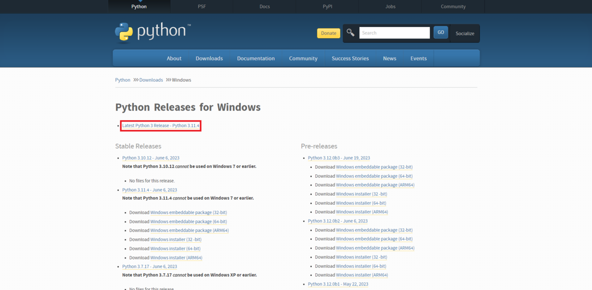Open the Docs tab in top bar

coord(264,6)
